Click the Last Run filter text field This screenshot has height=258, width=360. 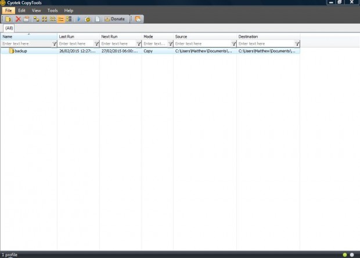pos(75,43)
